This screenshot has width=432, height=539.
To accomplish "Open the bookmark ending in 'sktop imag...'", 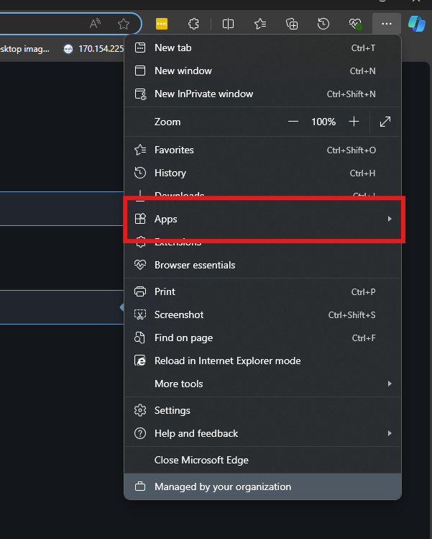I will coord(24,49).
